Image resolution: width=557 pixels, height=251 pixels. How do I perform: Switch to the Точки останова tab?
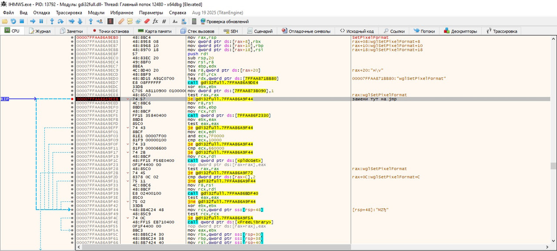[111, 31]
